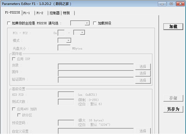Image resolution: width=186 pixels, height=139 pixels.
Task: Open the 特别 tab
Action: point(68,13)
